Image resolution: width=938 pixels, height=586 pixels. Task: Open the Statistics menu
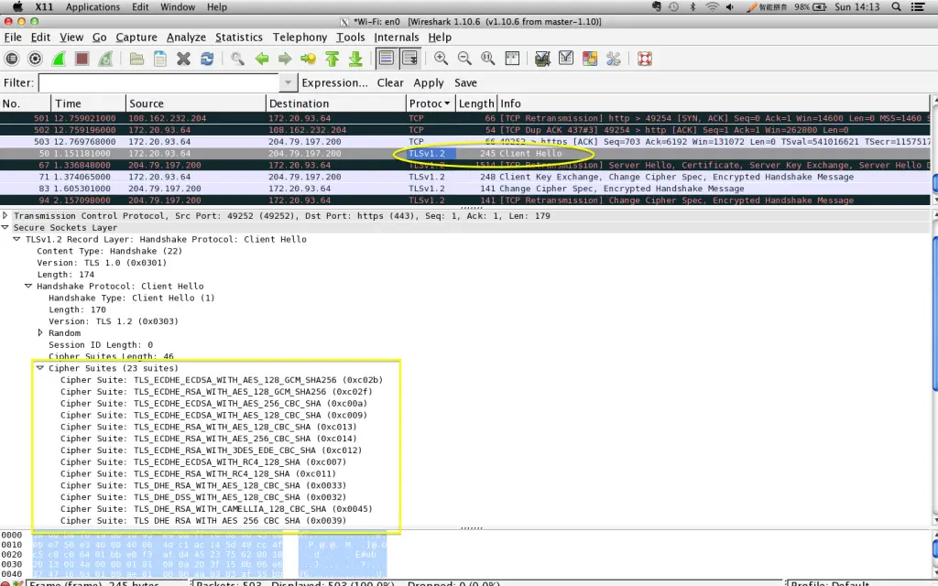239,37
